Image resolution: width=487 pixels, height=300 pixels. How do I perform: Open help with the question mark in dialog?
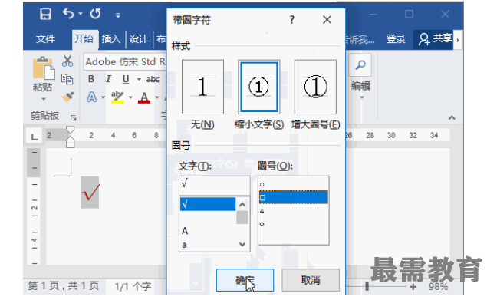(291, 20)
